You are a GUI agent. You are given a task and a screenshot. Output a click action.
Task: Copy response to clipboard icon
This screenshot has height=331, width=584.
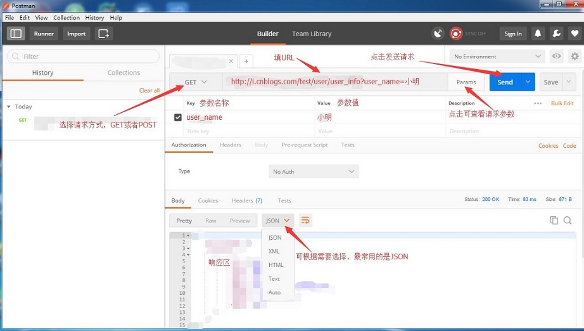pyautogui.click(x=554, y=220)
